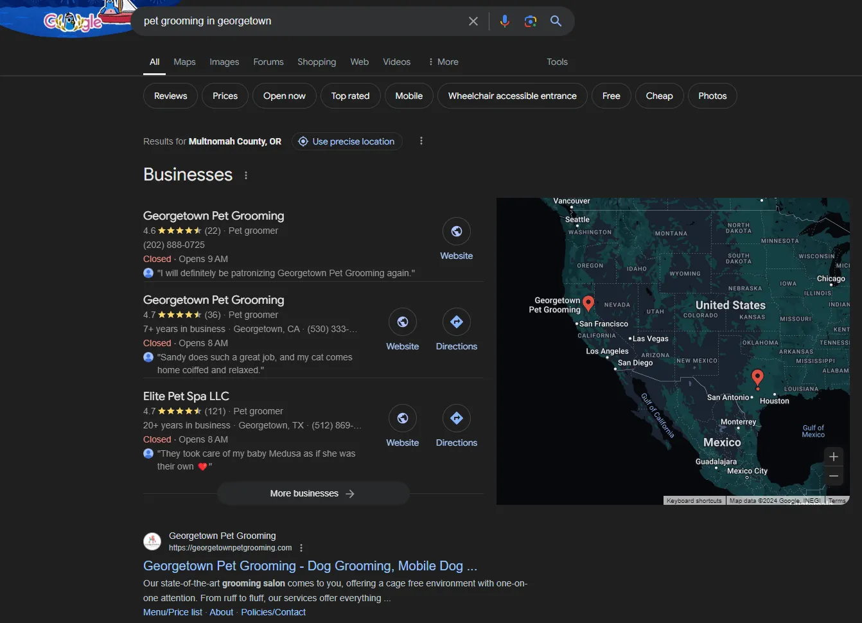Click Use precise location
862x623 pixels.
(347, 141)
